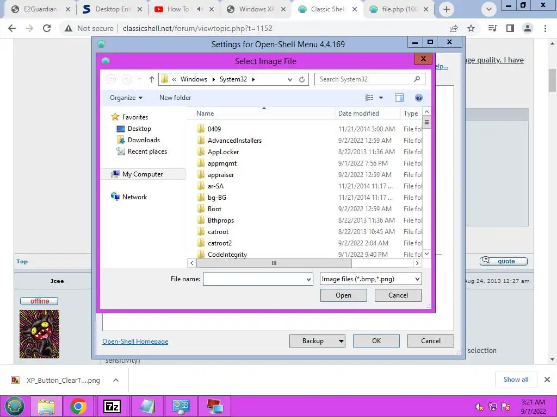
Task: Open Action Center flag tray icon
Action: [506, 407]
